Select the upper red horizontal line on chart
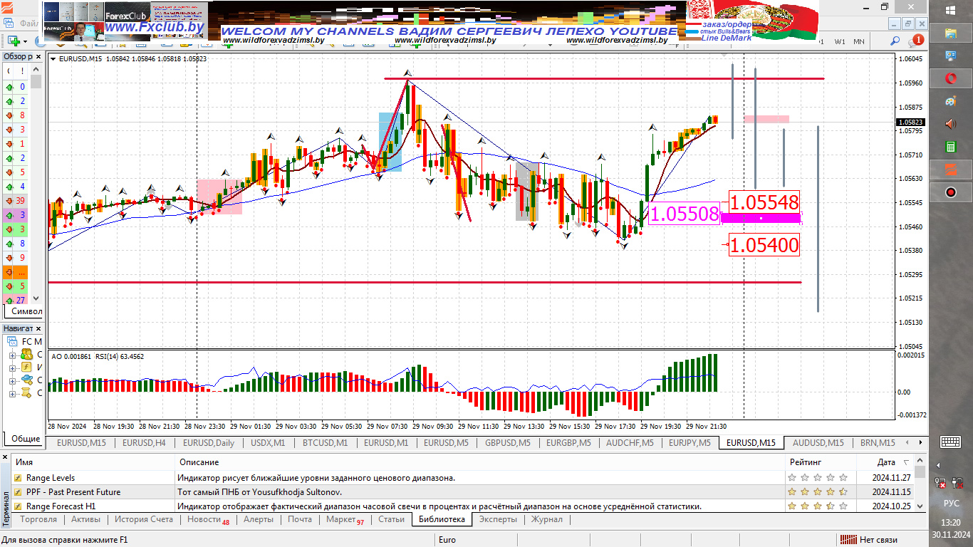 pos(604,78)
